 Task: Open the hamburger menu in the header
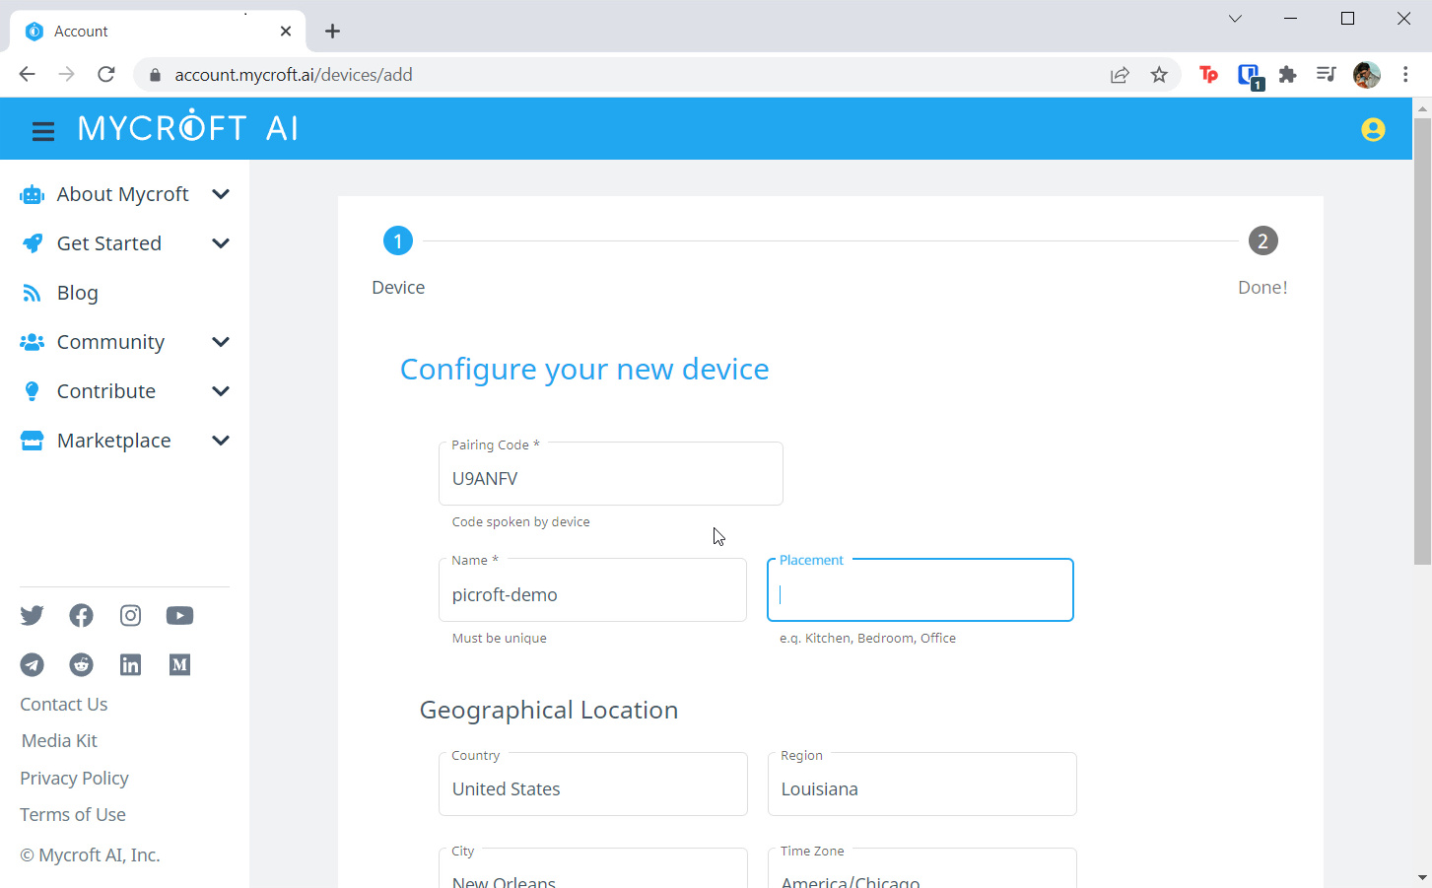[42, 130]
